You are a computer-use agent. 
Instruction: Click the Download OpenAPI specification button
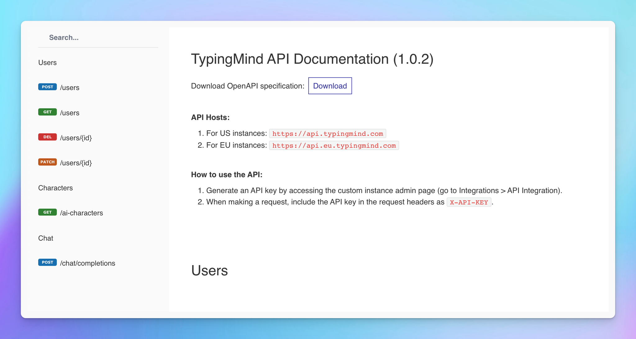pyautogui.click(x=330, y=86)
